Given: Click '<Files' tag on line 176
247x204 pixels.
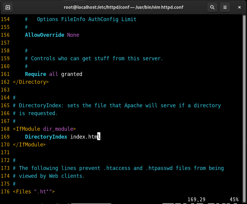Looking at the screenshot, I should coord(22,192).
